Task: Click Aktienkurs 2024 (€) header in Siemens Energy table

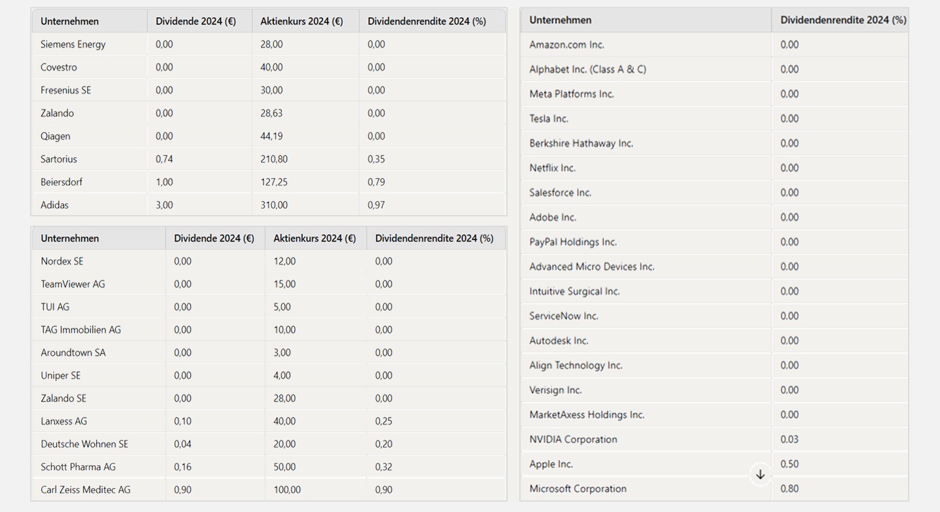Action: [302, 21]
